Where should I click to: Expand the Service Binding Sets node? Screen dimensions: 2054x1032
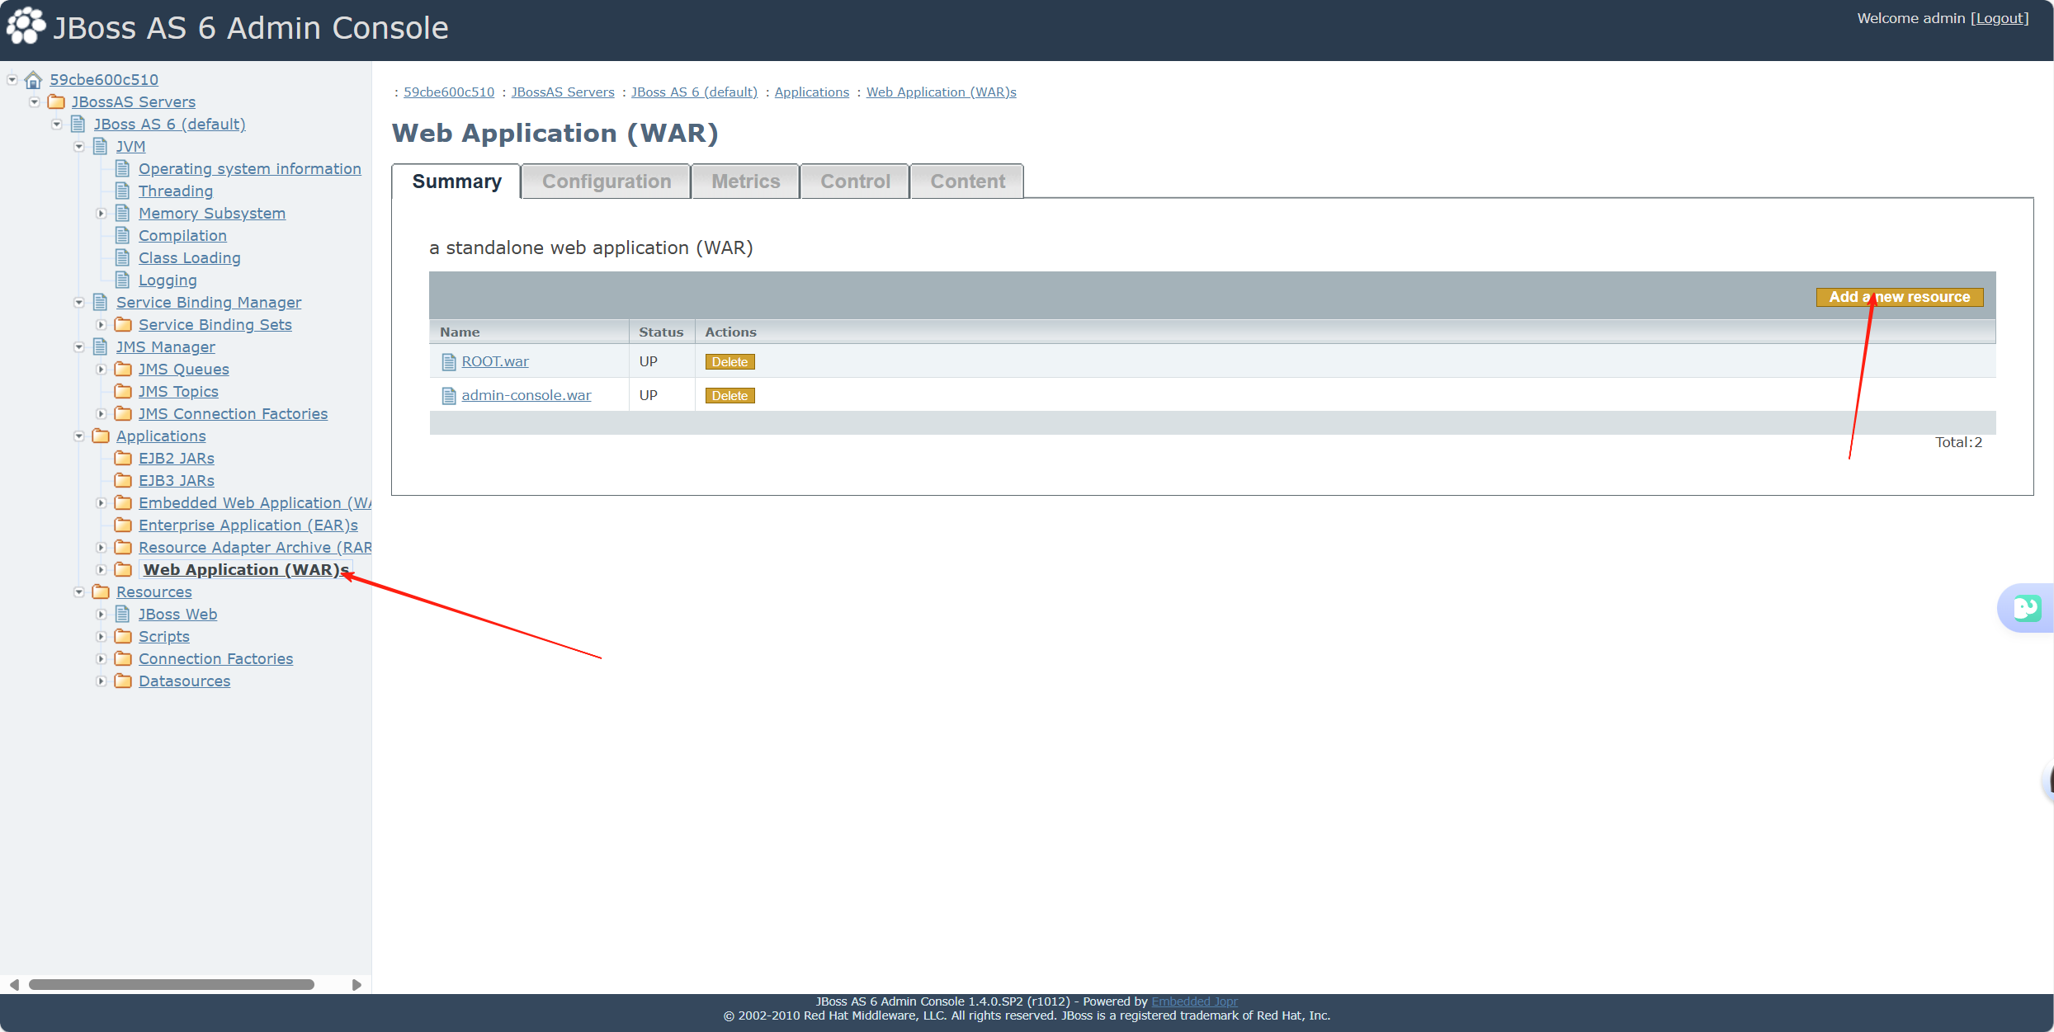pos(101,325)
